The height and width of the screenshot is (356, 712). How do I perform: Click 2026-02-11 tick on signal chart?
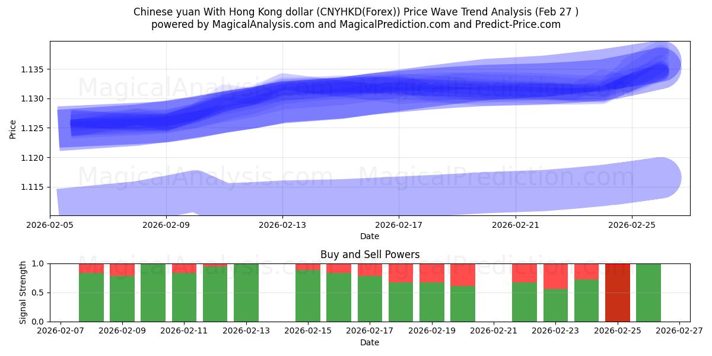coord(184,331)
